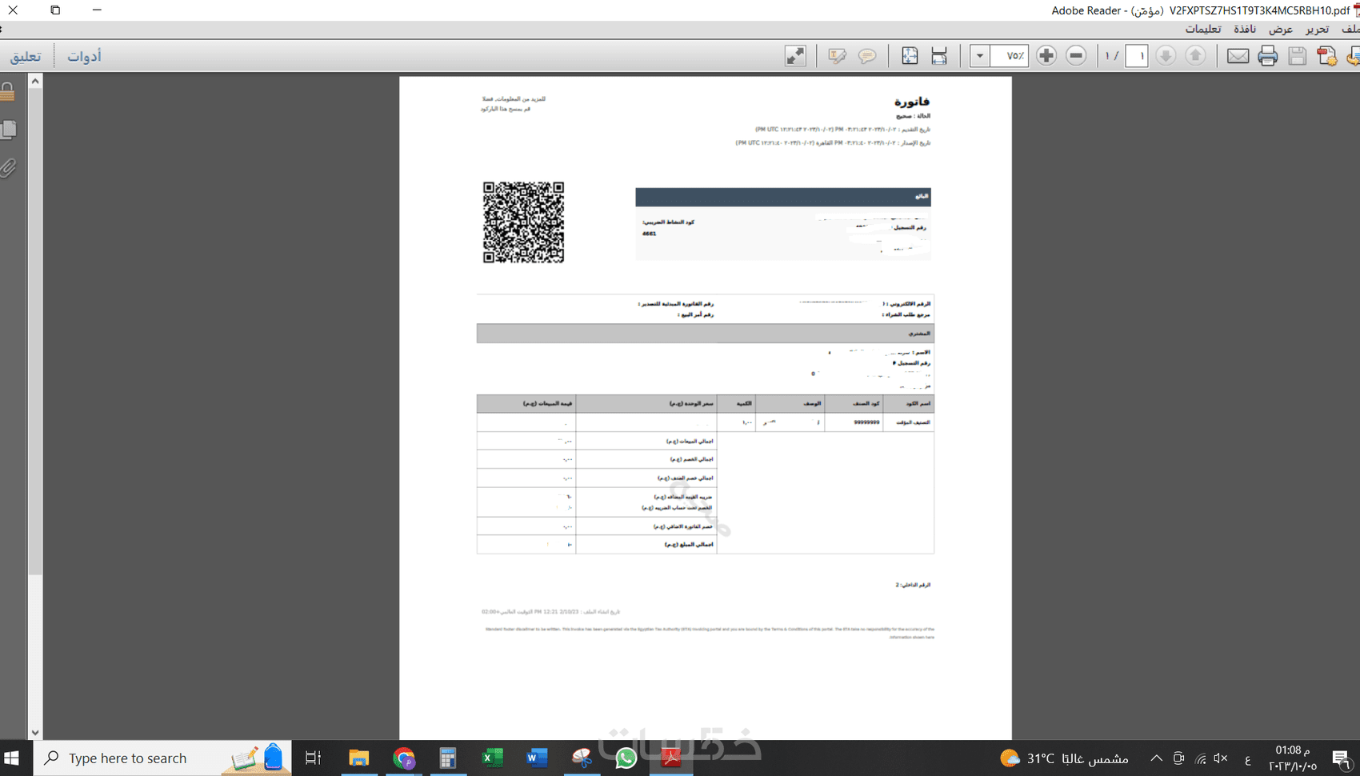Open the taskbar clock and date

click(x=1292, y=758)
